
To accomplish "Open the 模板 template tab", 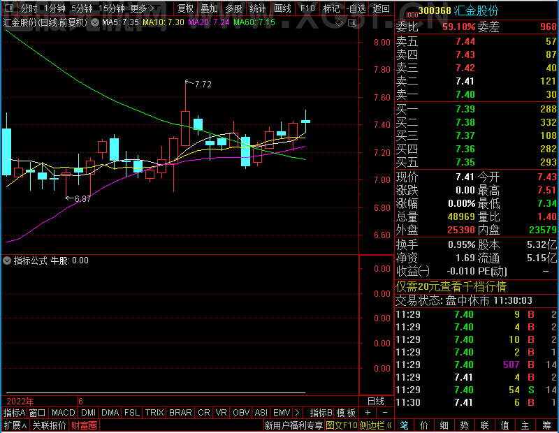I will (x=346, y=413).
